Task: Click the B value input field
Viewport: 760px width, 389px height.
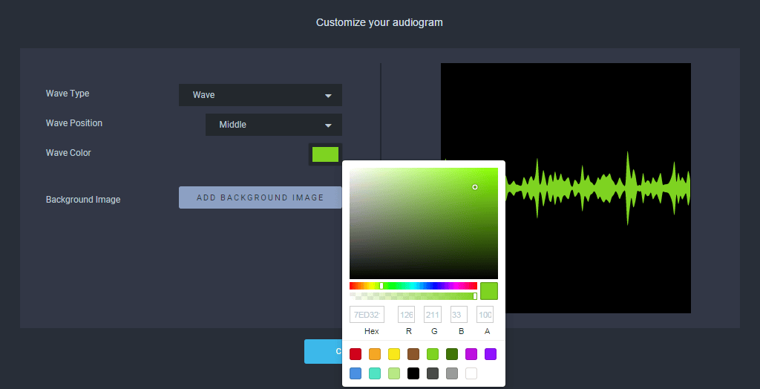Action: click(459, 314)
